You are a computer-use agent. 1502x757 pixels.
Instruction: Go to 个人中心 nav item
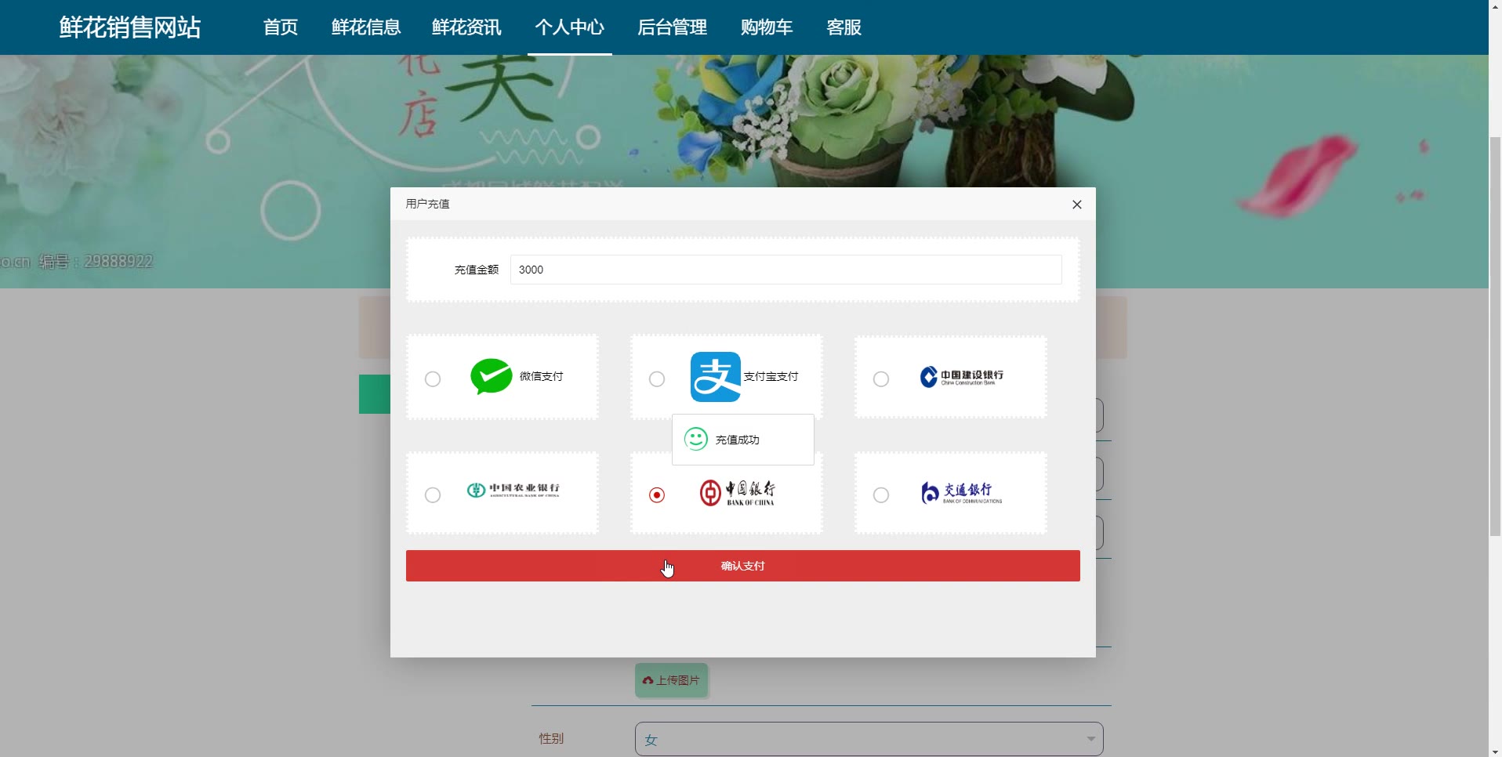click(570, 27)
